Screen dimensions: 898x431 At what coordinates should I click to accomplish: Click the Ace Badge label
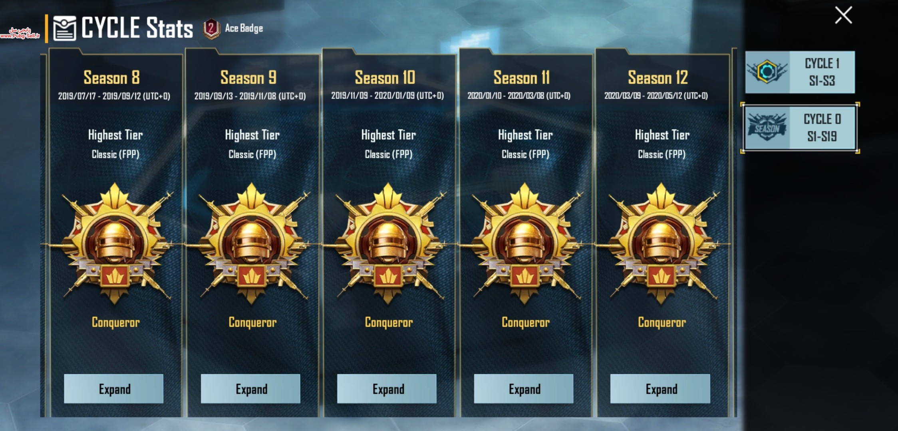pyautogui.click(x=244, y=28)
